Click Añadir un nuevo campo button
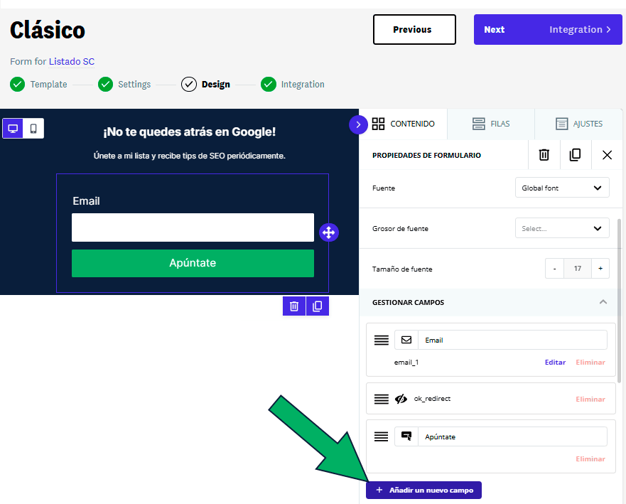This screenshot has width=626, height=504. [x=424, y=490]
